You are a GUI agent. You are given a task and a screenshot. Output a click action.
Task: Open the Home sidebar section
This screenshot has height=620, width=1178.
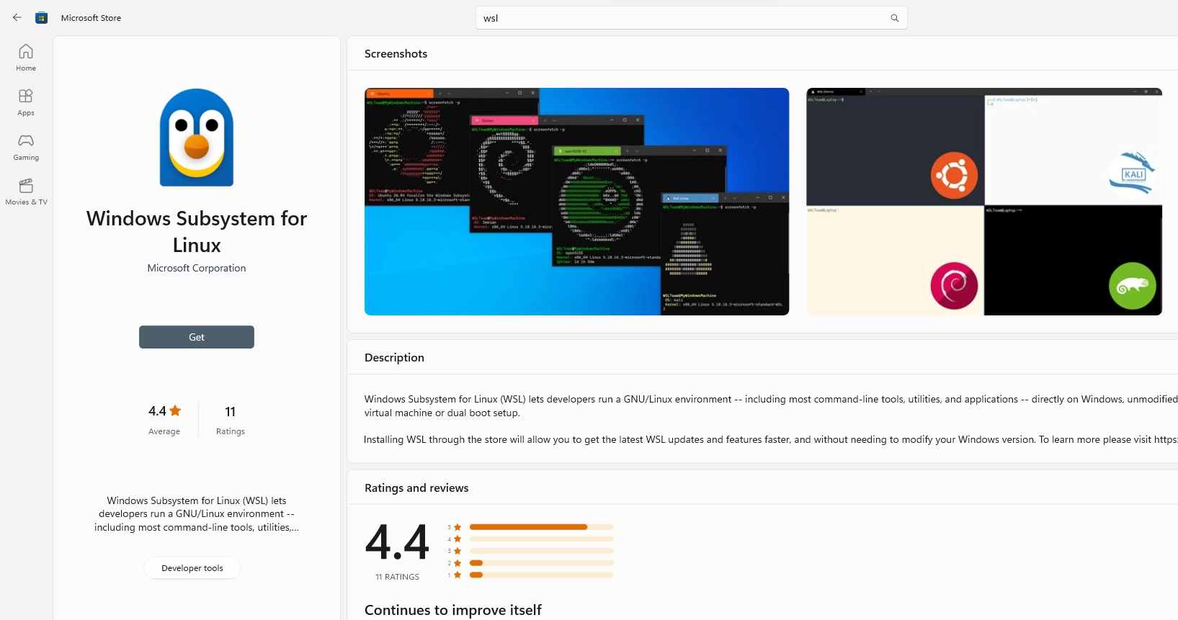pos(26,58)
